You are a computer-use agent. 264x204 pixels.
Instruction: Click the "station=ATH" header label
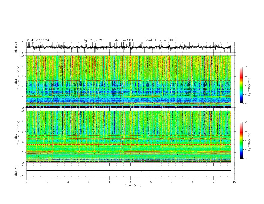tap(124, 40)
